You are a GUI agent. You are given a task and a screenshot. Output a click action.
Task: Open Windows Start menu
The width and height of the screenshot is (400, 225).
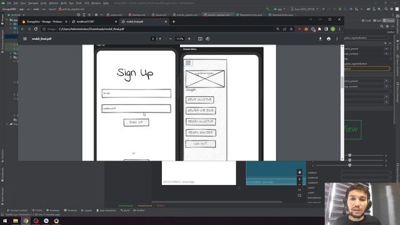(x=5, y=221)
